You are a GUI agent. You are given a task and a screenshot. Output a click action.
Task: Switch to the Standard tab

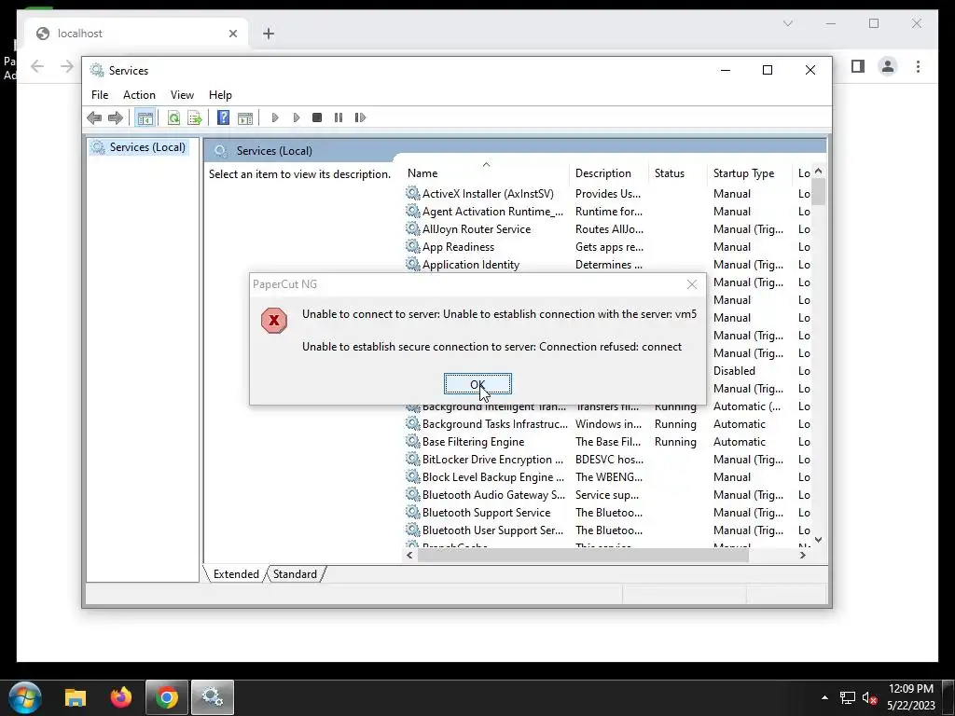click(x=295, y=574)
